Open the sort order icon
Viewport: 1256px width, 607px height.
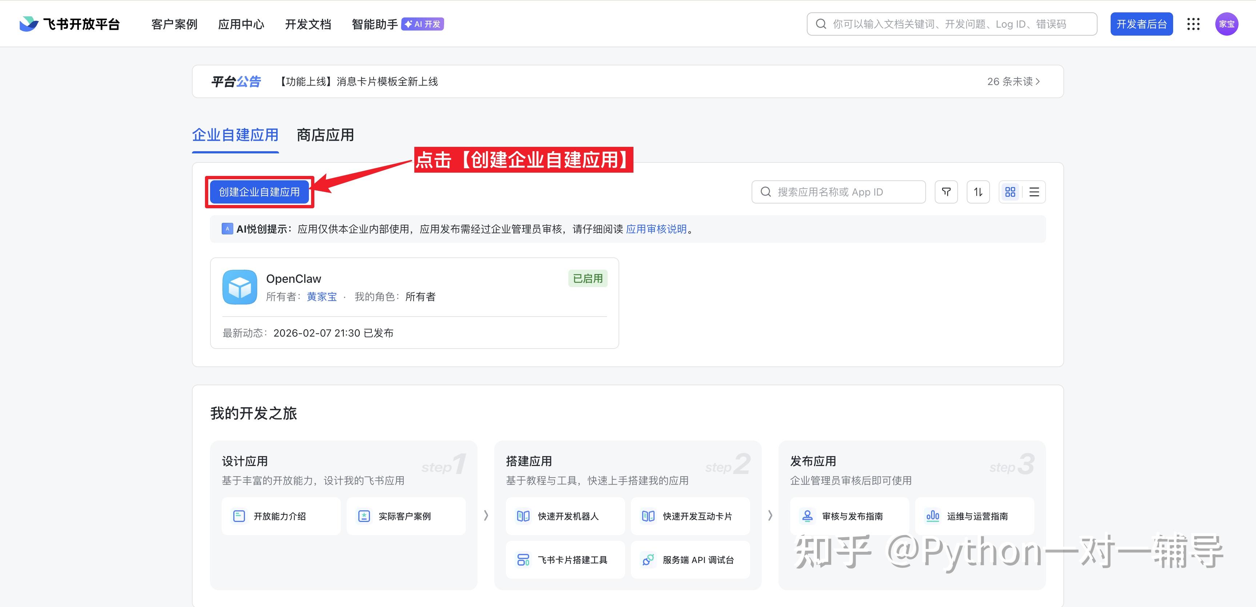pos(978,192)
